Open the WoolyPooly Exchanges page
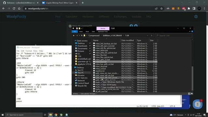Image resolution: width=208 pixels, height=117 pixels. click(120, 17)
